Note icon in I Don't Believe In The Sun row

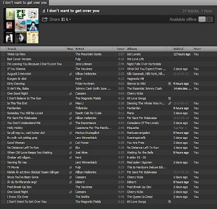[169, 99]
